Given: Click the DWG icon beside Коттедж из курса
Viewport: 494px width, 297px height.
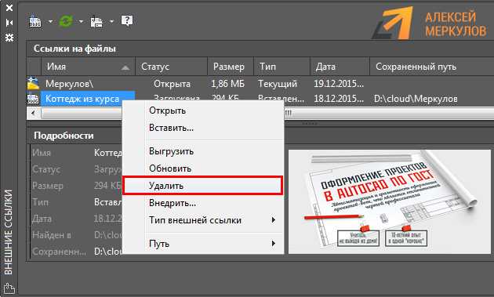Looking at the screenshot, I should tap(33, 99).
